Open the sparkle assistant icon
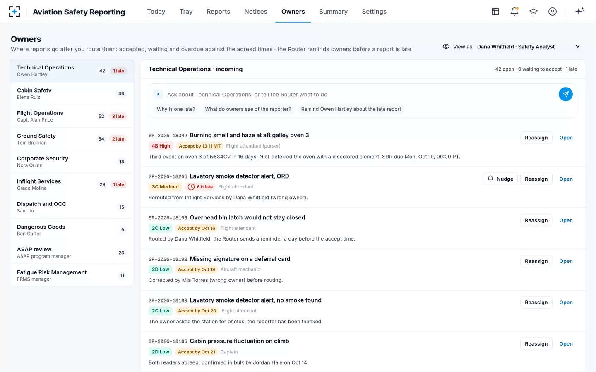This screenshot has width=596, height=372. point(579,11)
